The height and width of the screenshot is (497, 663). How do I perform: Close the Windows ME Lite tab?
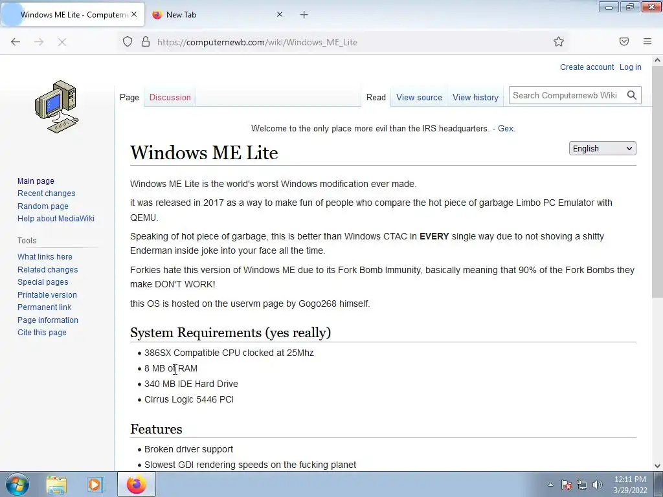134,14
